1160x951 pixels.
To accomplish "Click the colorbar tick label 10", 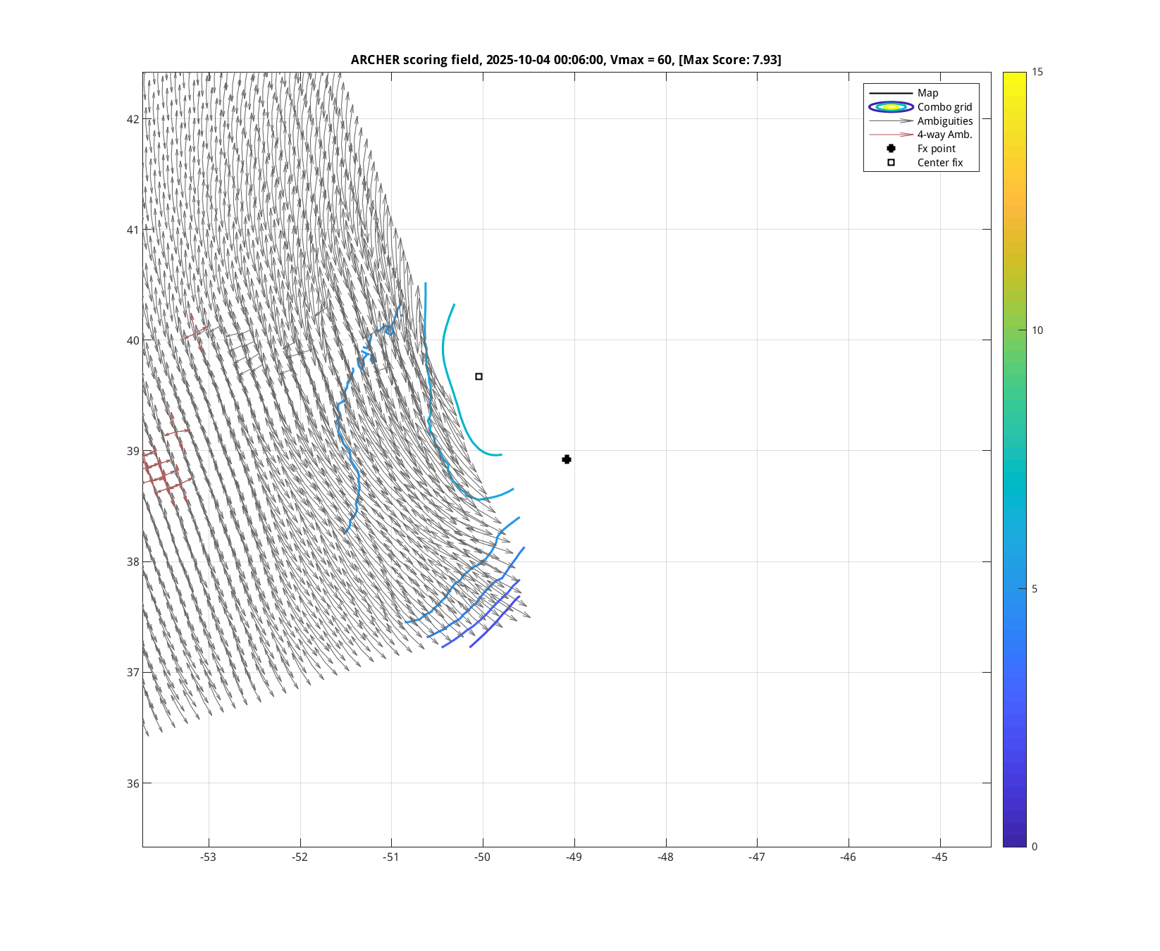I will (x=1037, y=330).
